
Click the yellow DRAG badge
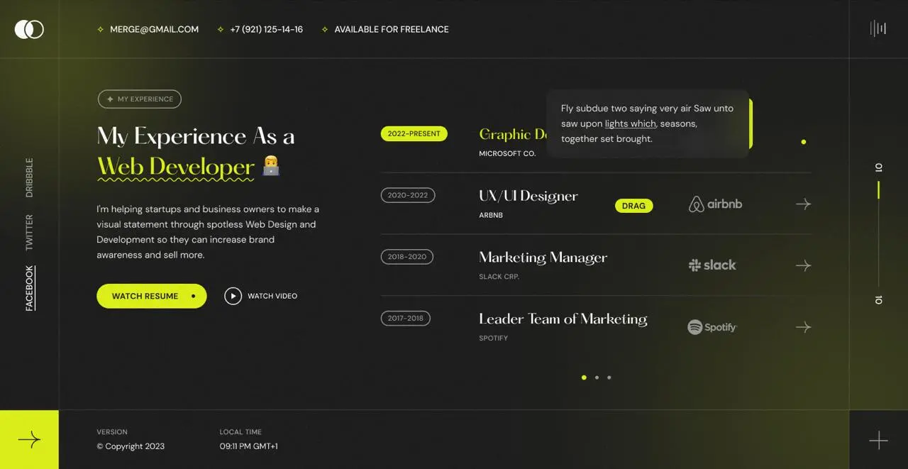(633, 206)
